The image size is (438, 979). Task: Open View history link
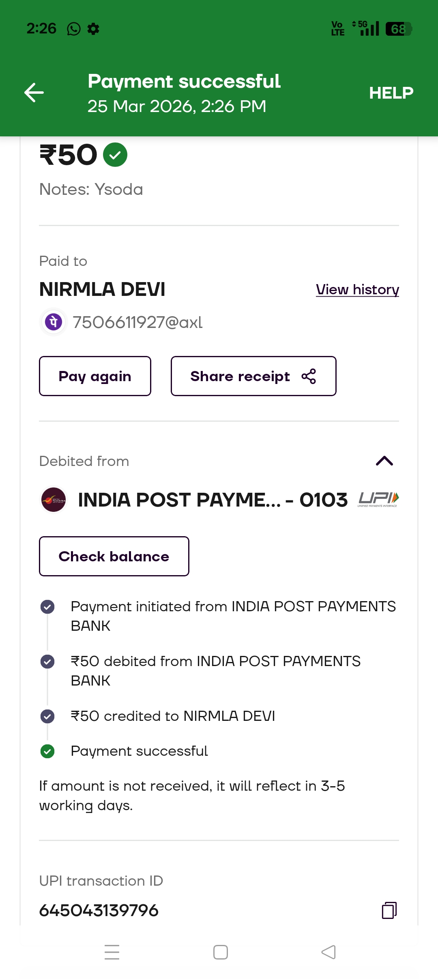point(357,289)
